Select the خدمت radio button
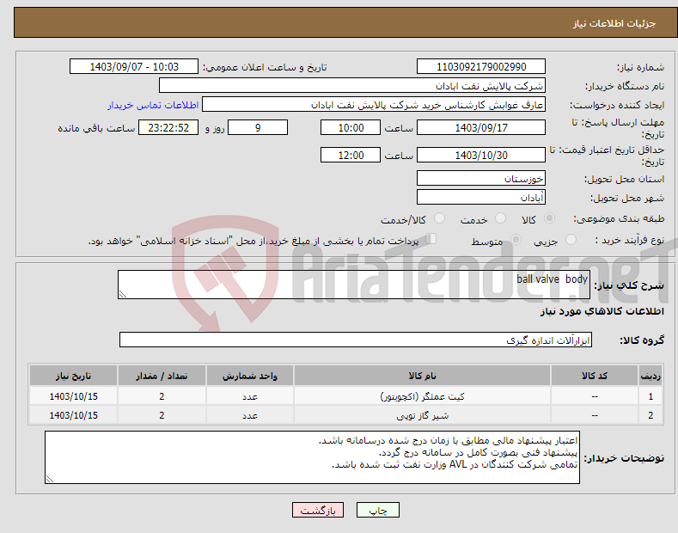 500,218
